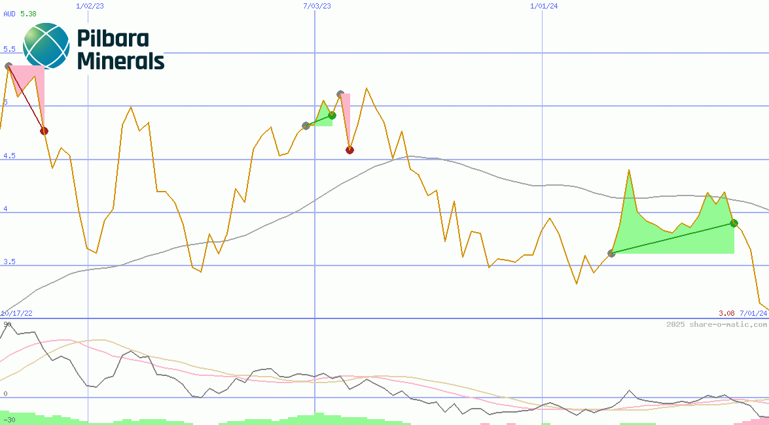This screenshot has width=769, height=425.
Task: Select the 1/01/24 date label
Action: pos(544,6)
